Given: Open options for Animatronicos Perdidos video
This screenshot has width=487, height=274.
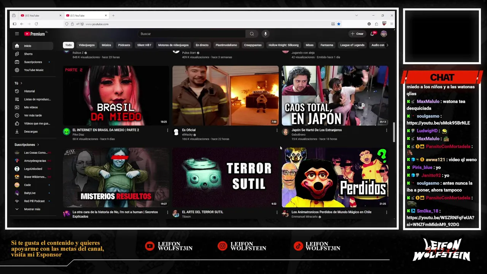Looking at the screenshot, I should coord(387,212).
